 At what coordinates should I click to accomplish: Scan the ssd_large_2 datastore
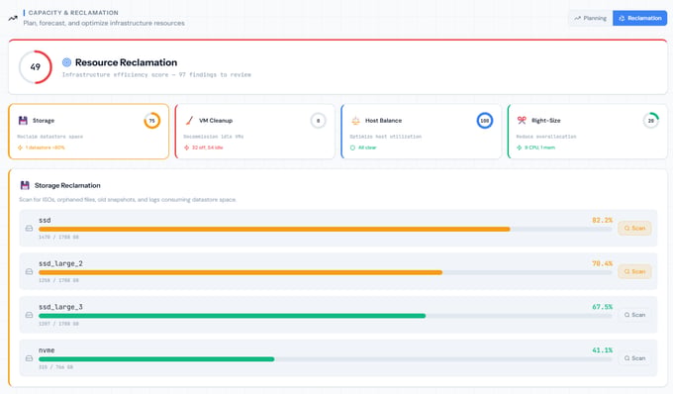coord(634,271)
